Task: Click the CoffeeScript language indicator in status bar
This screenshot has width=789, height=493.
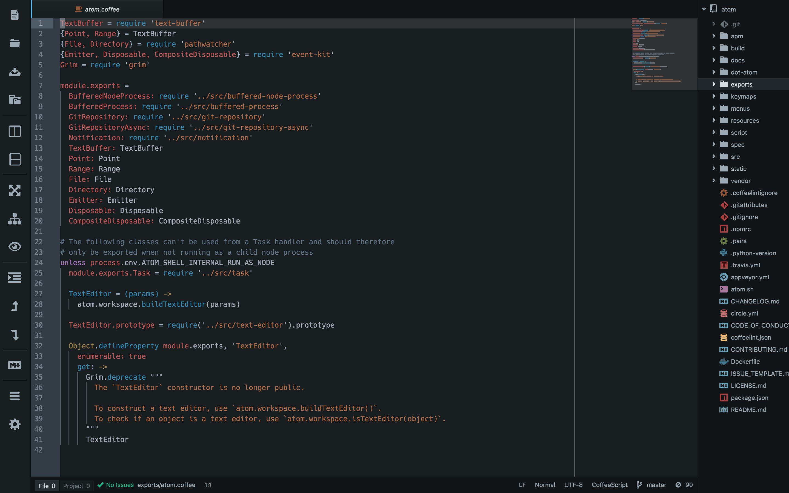Action: tap(610, 485)
